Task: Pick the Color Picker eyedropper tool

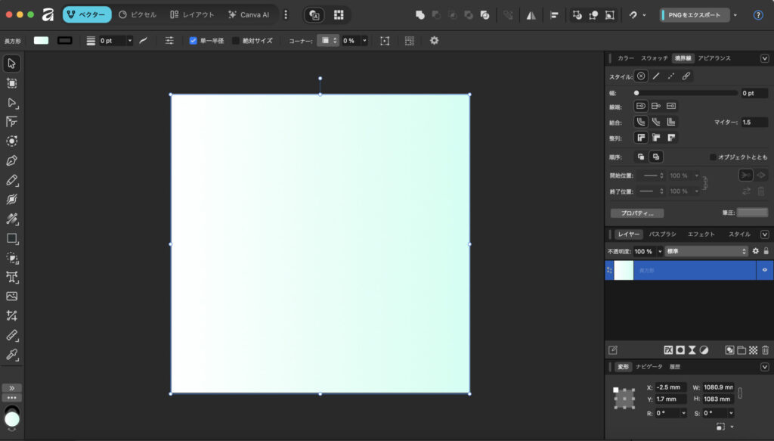Action: (12, 354)
